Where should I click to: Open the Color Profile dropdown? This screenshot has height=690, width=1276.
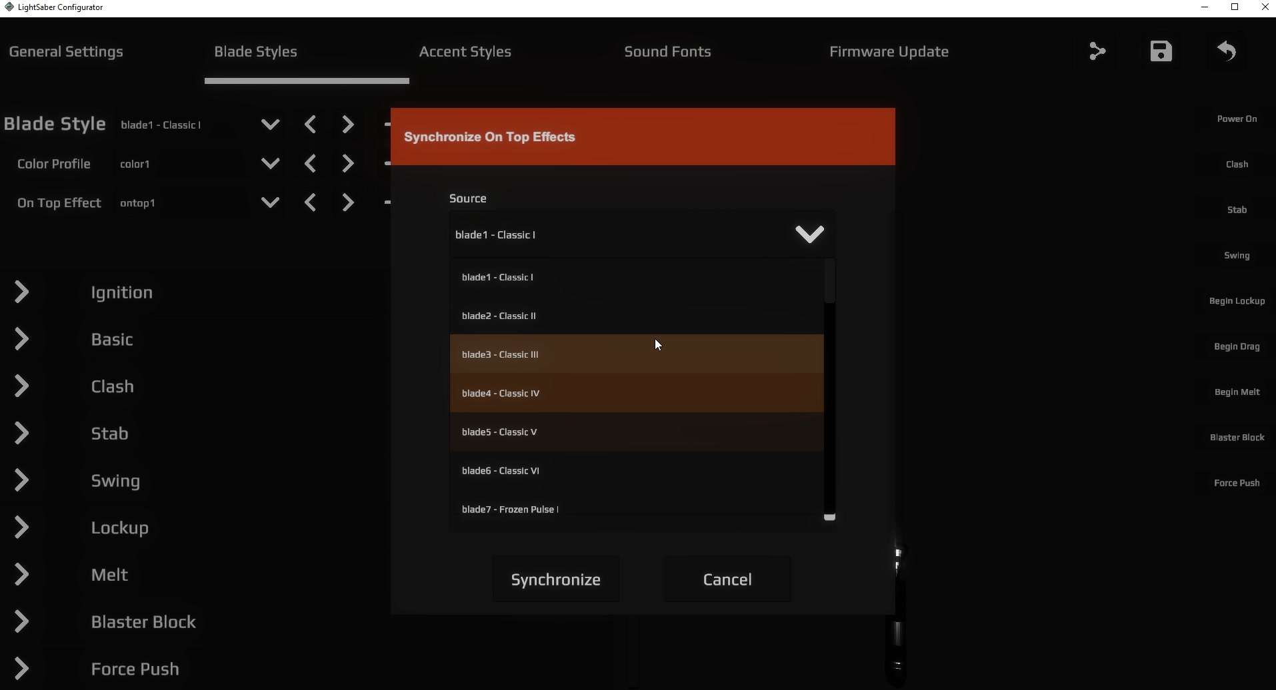coord(270,164)
